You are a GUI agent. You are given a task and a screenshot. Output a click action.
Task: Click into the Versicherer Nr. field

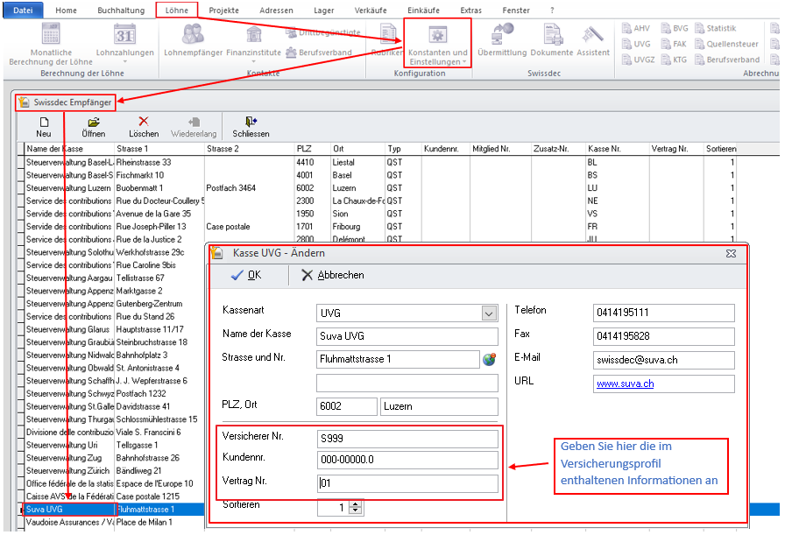pyautogui.click(x=407, y=439)
